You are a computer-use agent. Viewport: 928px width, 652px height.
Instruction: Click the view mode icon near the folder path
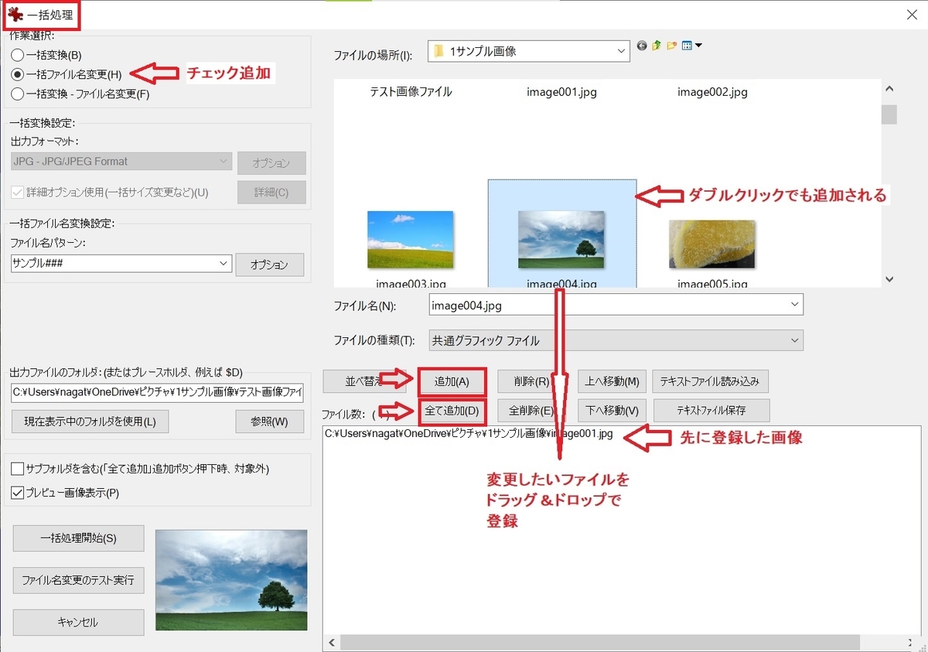tap(687, 46)
